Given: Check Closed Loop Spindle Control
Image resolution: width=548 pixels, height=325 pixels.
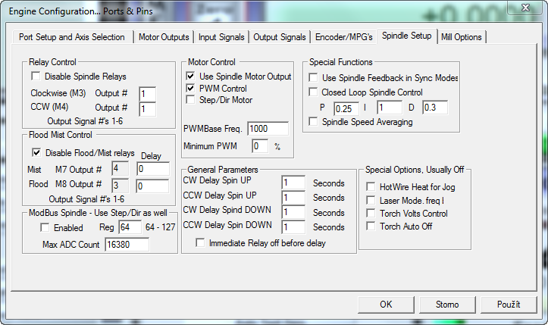Looking at the screenshot, I should pyautogui.click(x=313, y=92).
